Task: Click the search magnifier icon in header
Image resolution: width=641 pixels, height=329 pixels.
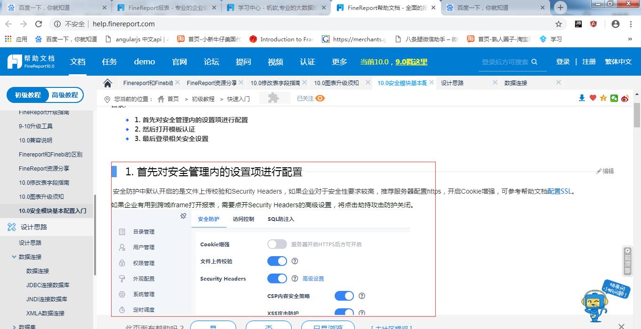Action: [x=535, y=62]
